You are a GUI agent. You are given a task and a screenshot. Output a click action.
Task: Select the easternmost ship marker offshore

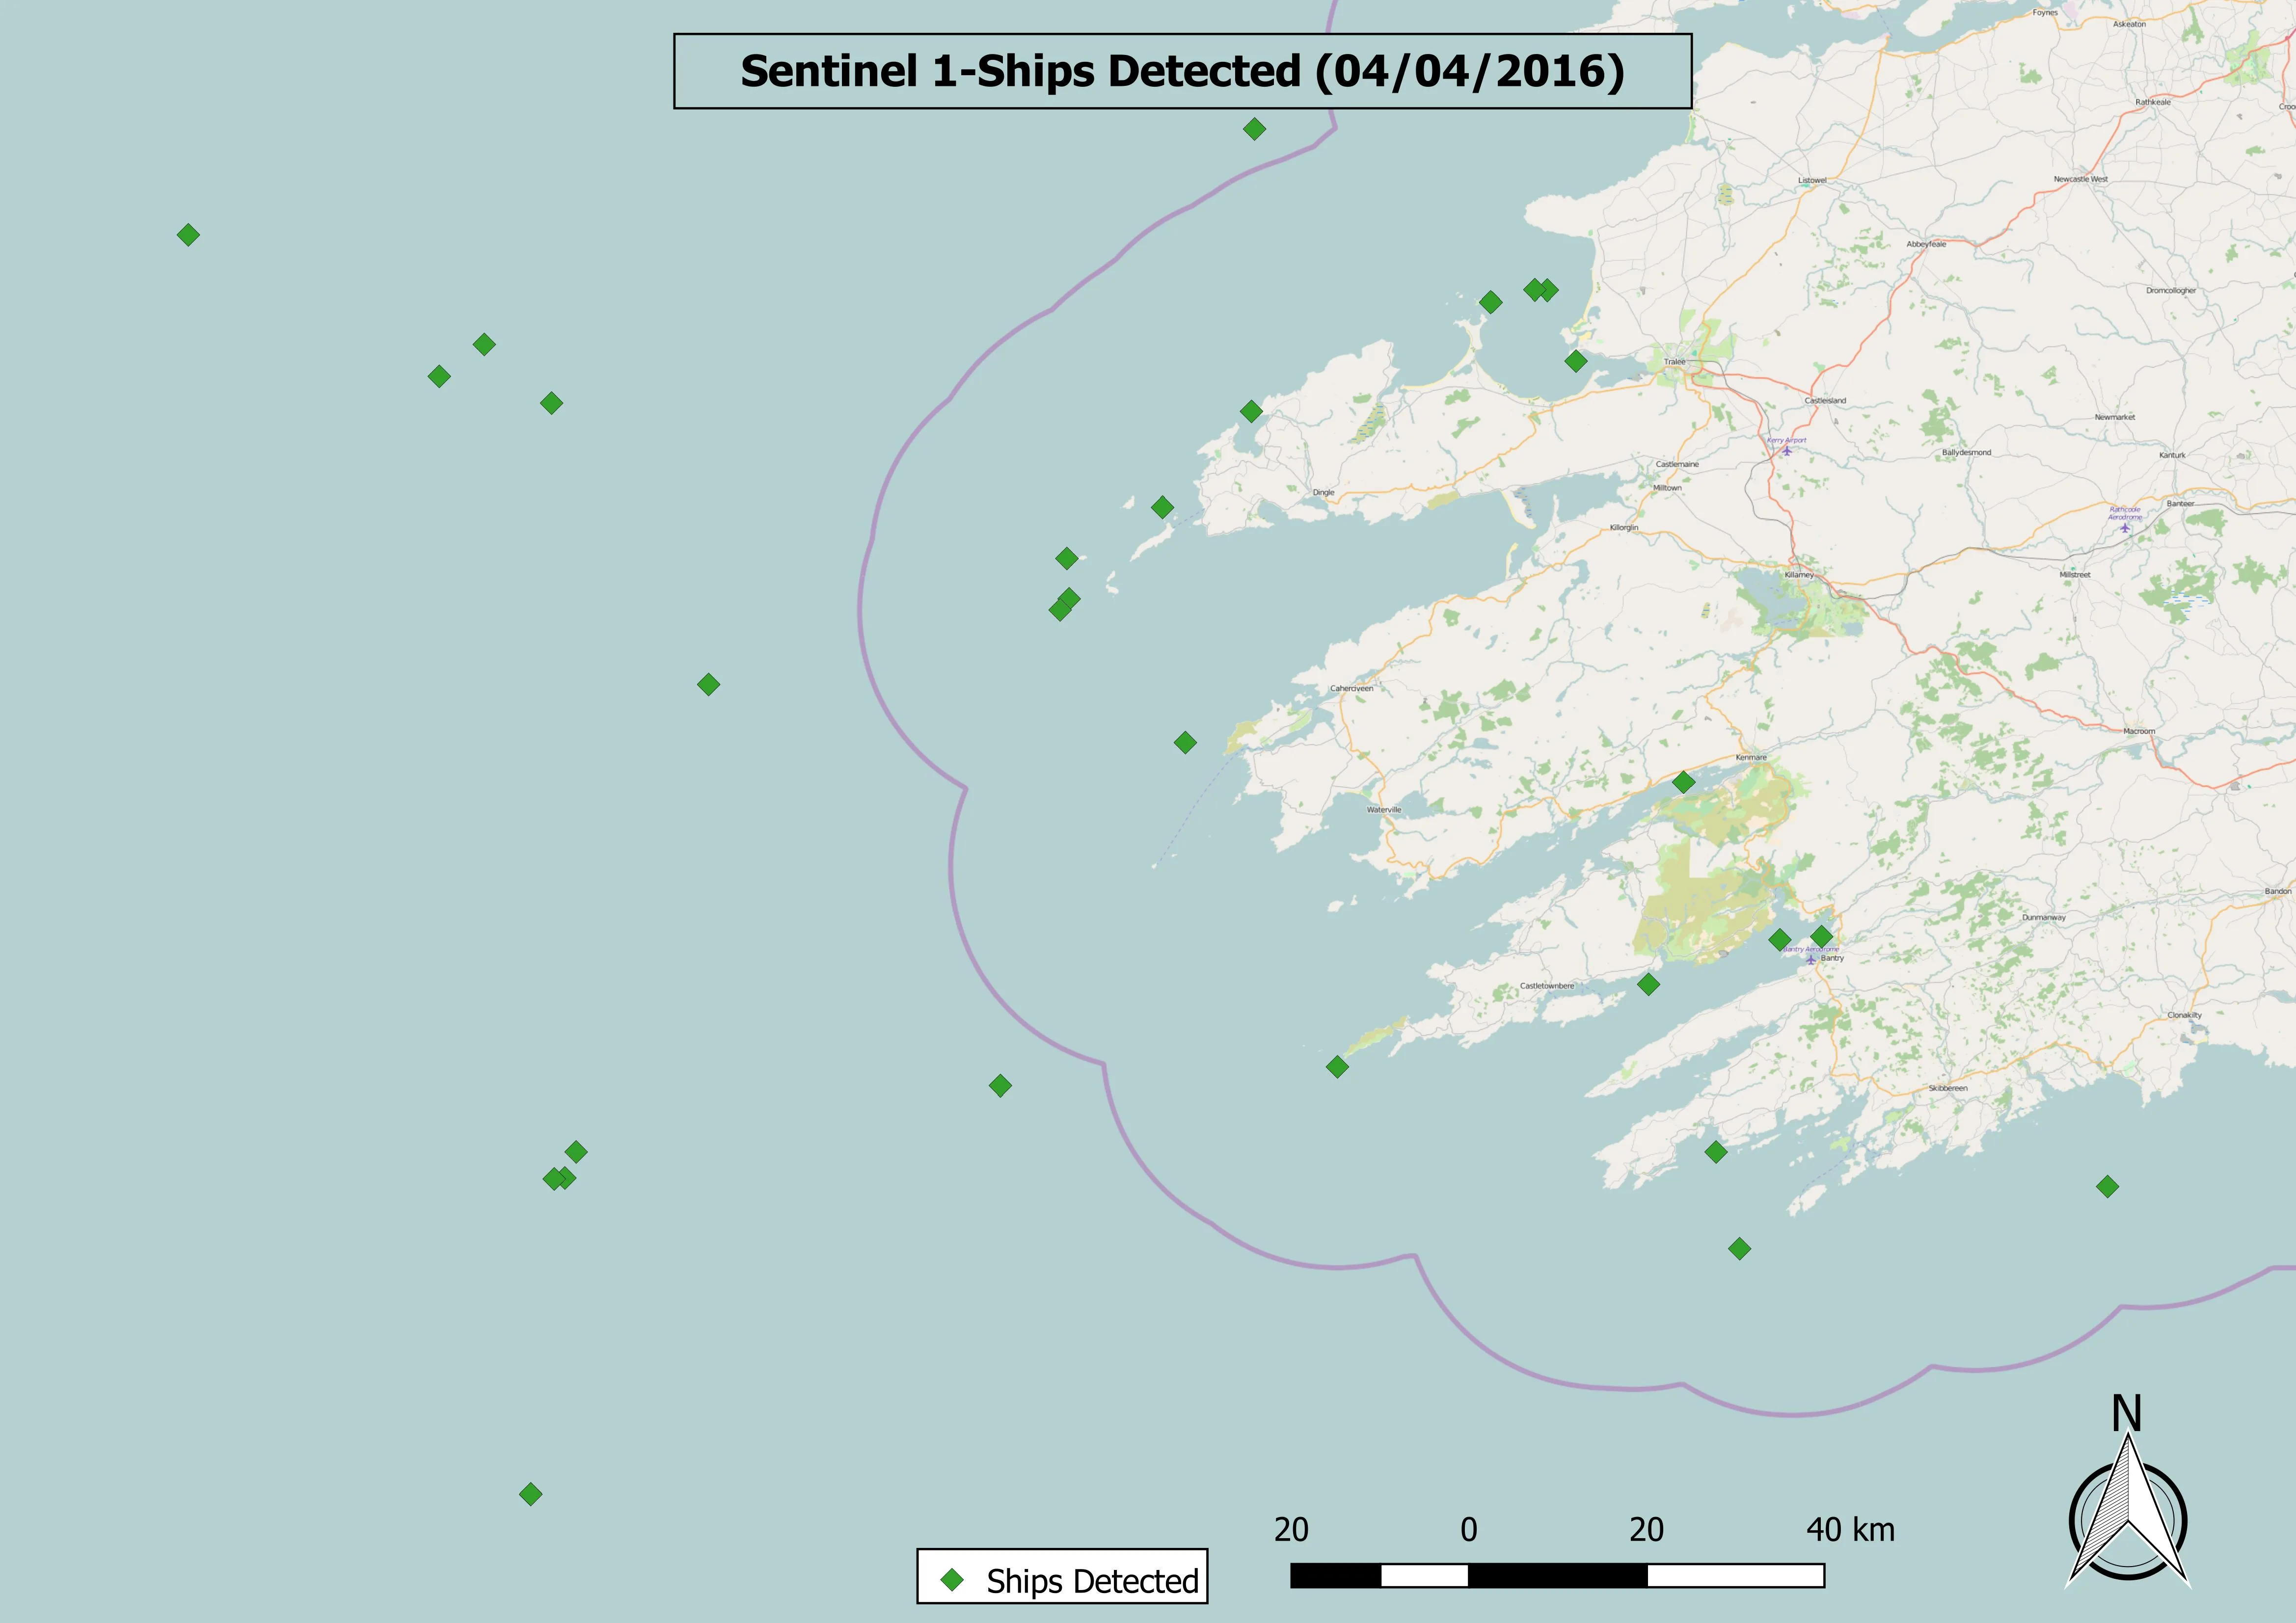click(x=2107, y=1187)
